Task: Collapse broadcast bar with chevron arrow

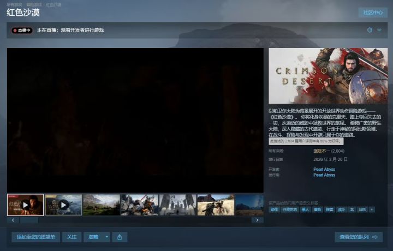Action: (379, 30)
